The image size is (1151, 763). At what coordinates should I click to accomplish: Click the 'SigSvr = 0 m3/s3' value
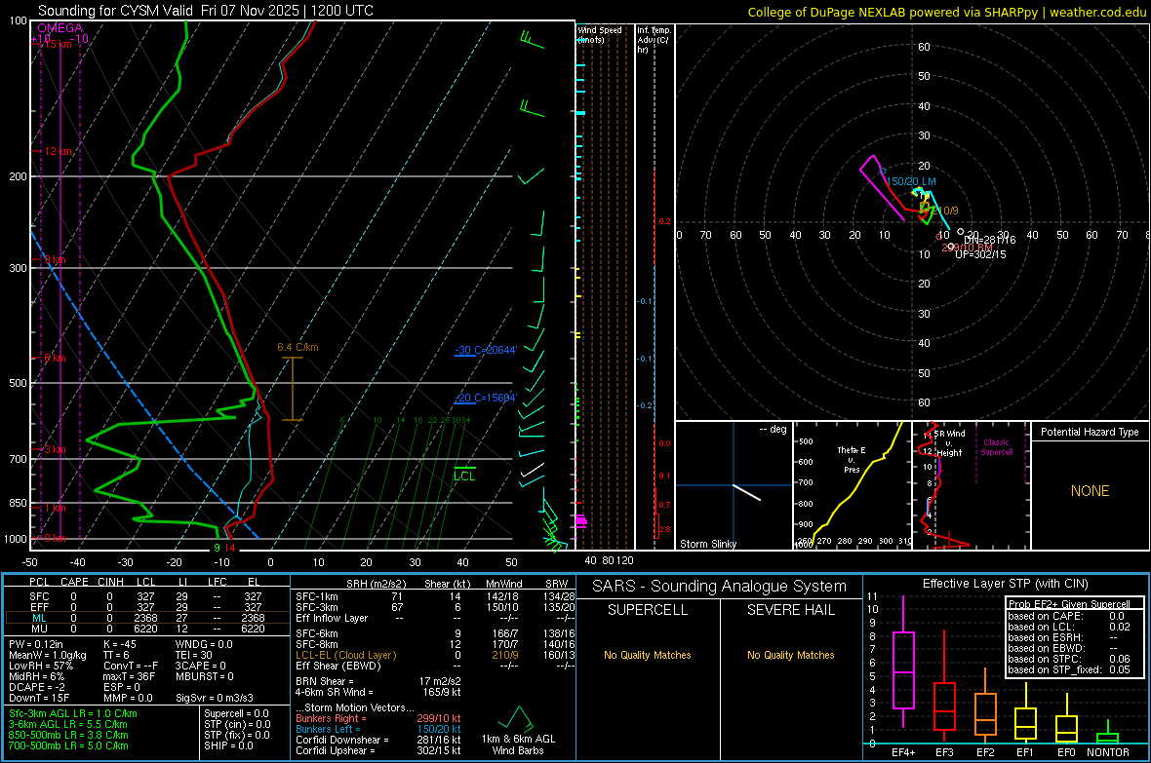(x=215, y=698)
